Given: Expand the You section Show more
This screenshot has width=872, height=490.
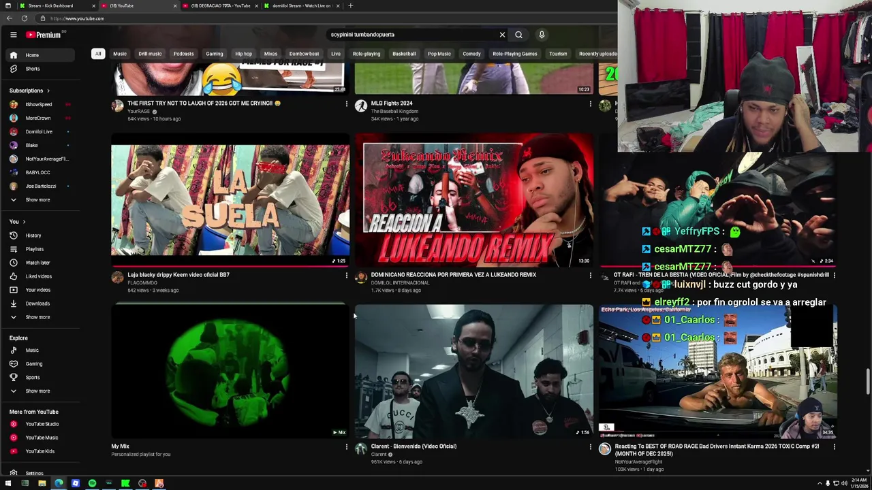Looking at the screenshot, I should click(x=41, y=317).
